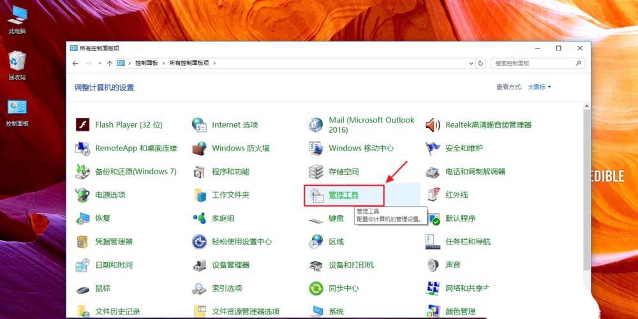
Task: Open the 电源选项 battery icon
Action: tap(82, 195)
